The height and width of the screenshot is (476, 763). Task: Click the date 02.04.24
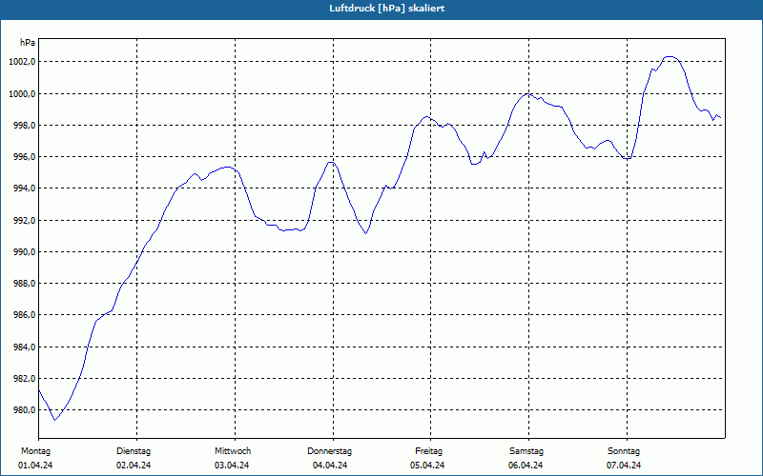(134, 466)
